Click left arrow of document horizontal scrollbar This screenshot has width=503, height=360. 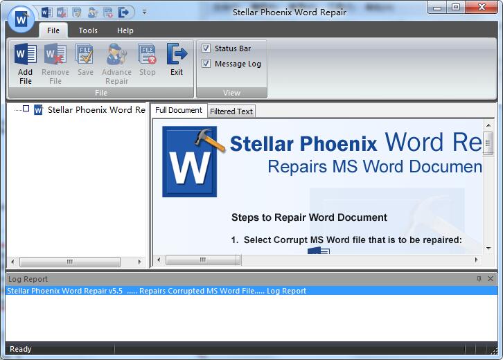[x=159, y=260]
